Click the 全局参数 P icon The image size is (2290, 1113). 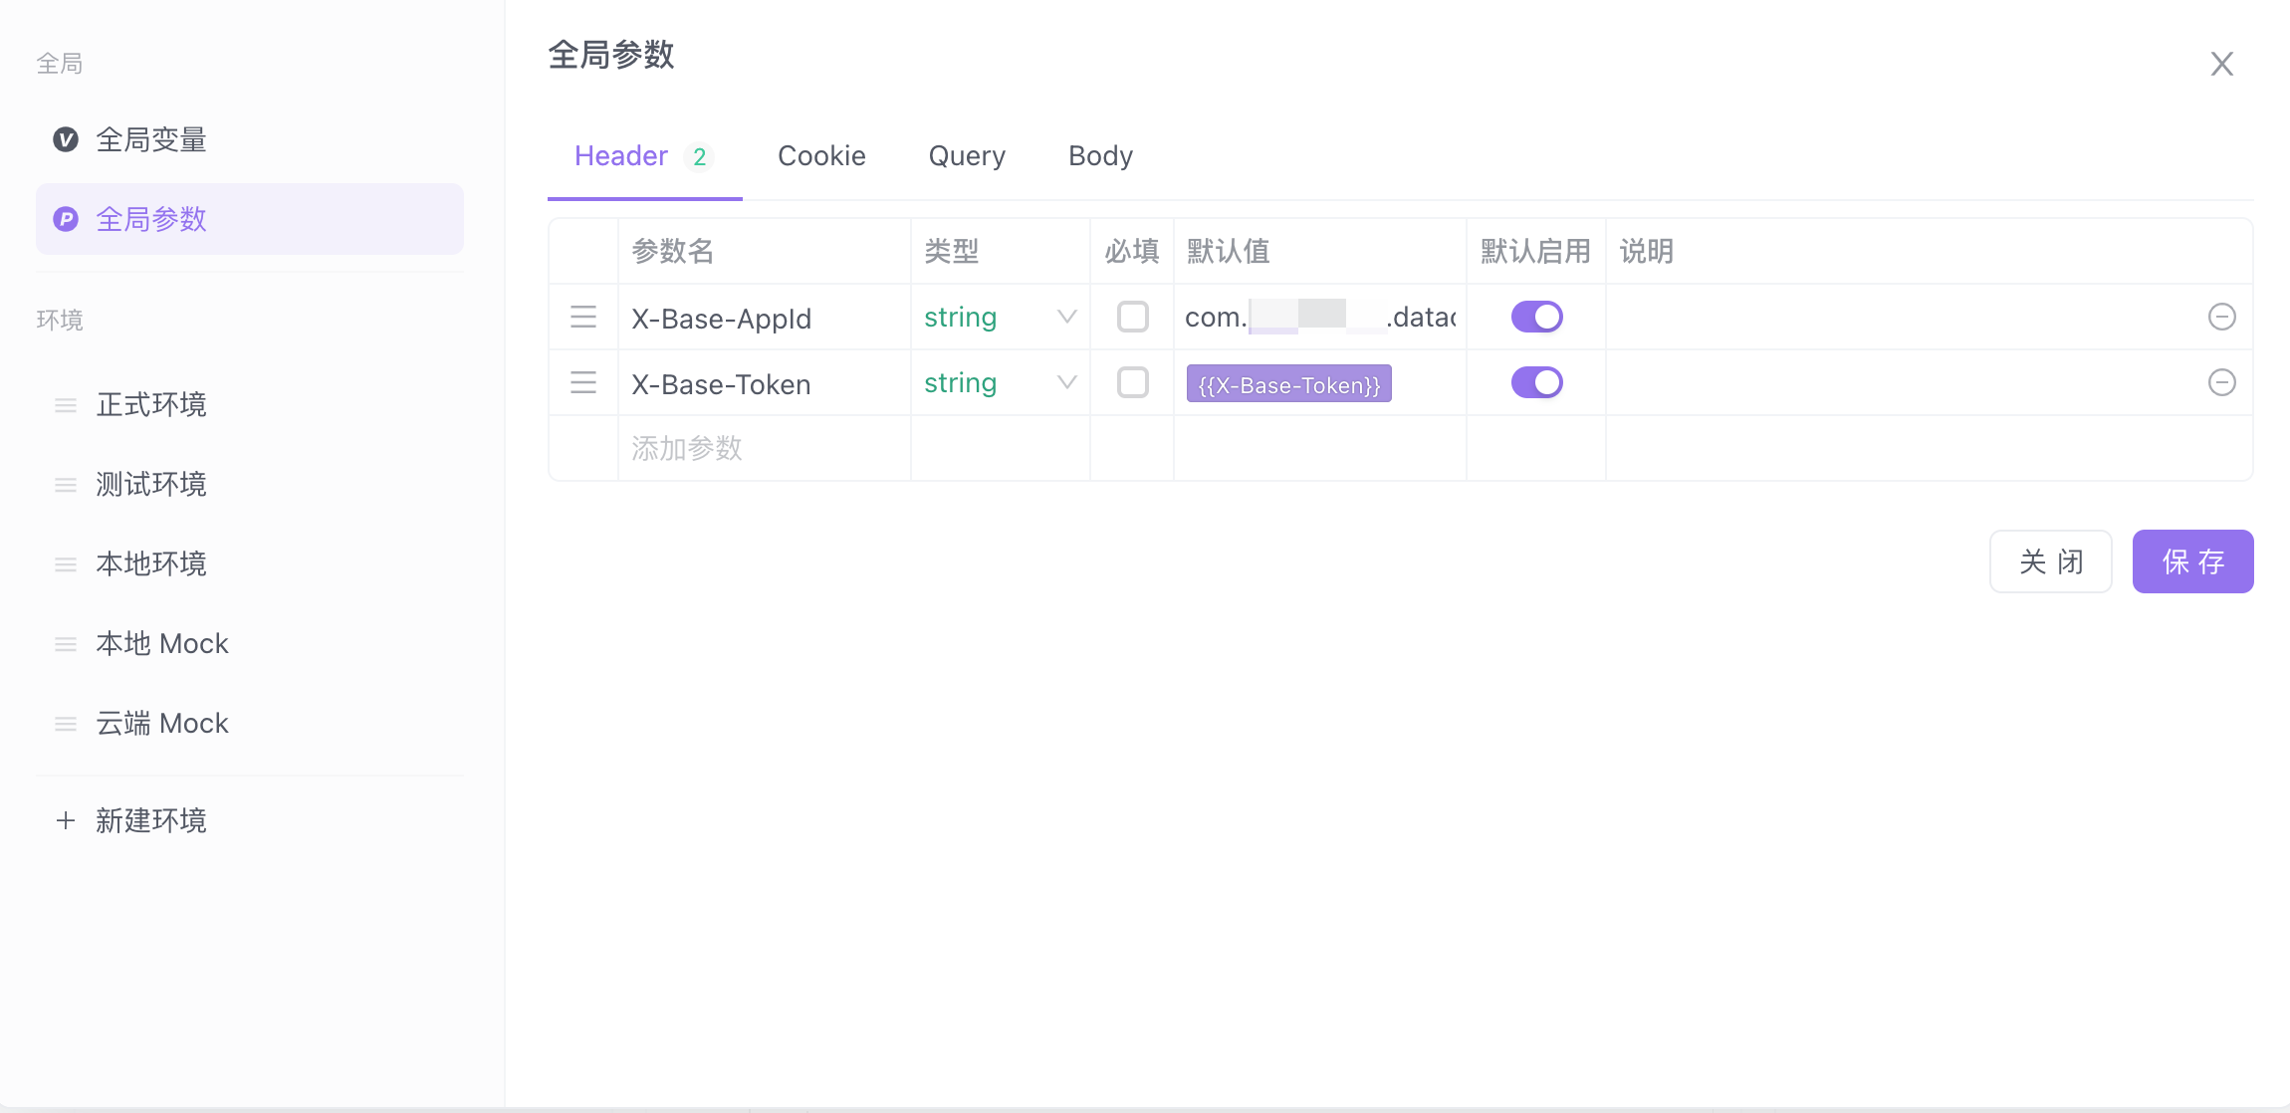click(66, 219)
